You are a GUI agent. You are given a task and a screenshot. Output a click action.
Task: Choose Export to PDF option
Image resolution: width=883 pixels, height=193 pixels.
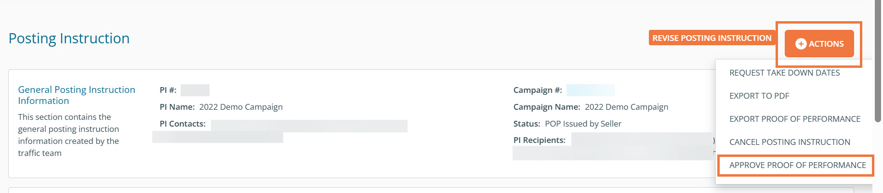pos(759,96)
